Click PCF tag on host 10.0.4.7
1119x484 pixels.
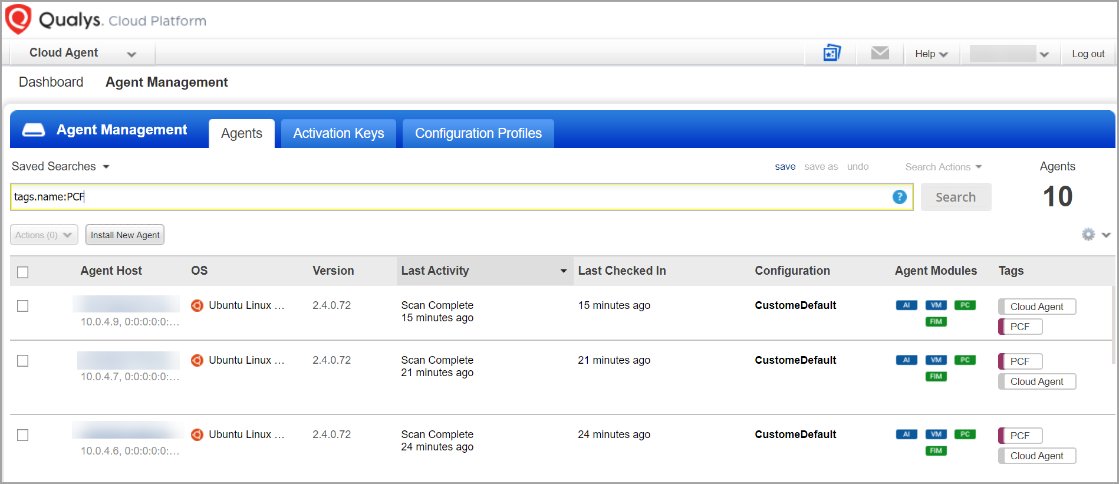click(1020, 361)
